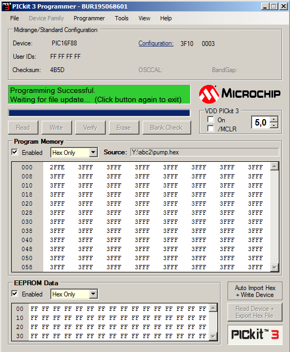Open the Tools menu

[x=122, y=18]
